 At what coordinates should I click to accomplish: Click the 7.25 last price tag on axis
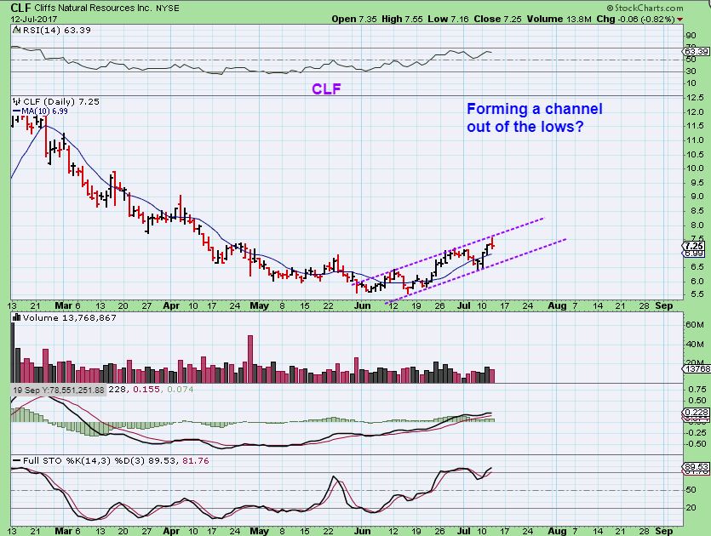pyautogui.click(x=694, y=246)
